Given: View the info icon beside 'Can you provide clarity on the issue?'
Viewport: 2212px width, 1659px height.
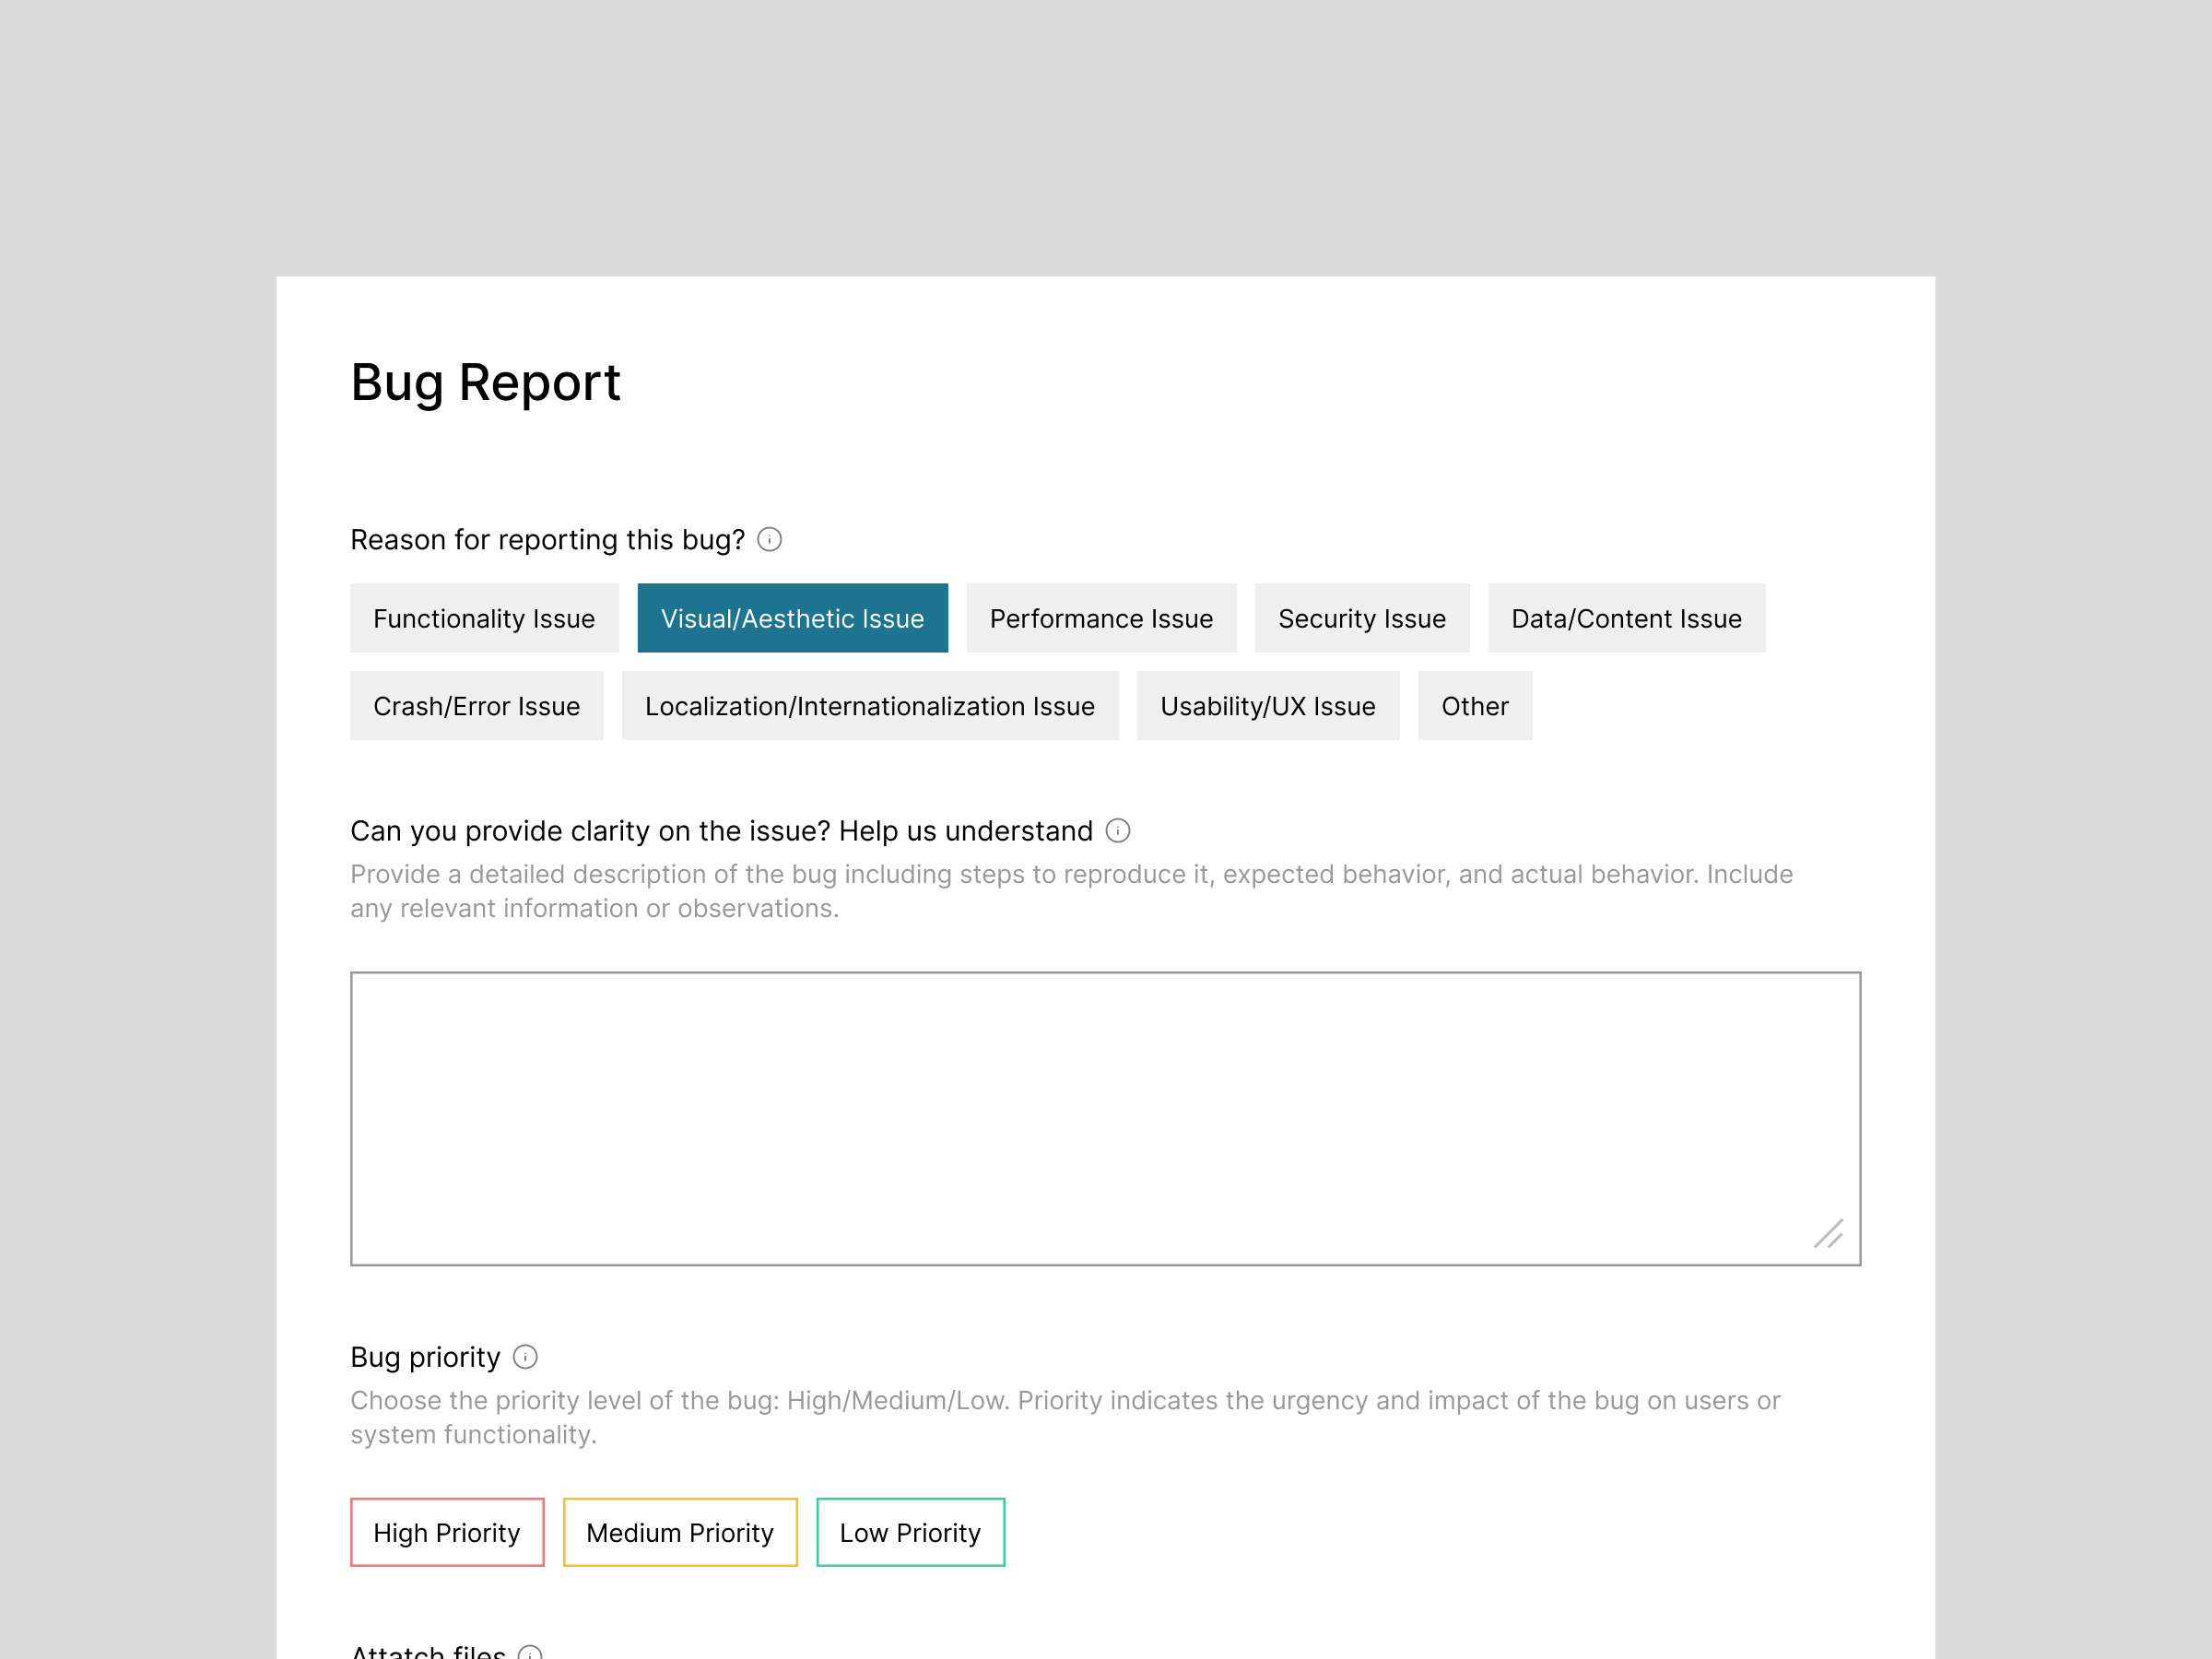Looking at the screenshot, I should click(x=1118, y=831).
